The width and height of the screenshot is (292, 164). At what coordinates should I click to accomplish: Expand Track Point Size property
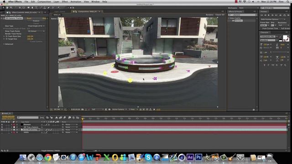click(x=4, y=36)
